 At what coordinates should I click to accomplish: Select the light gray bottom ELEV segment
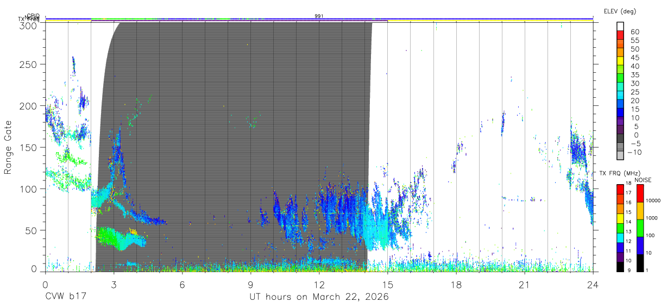tap(620, 155)
